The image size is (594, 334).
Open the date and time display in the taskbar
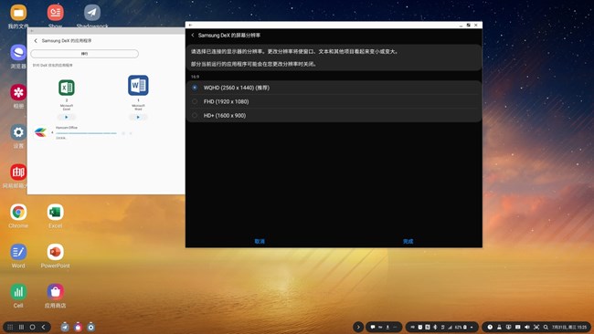[x=569, y=328]
